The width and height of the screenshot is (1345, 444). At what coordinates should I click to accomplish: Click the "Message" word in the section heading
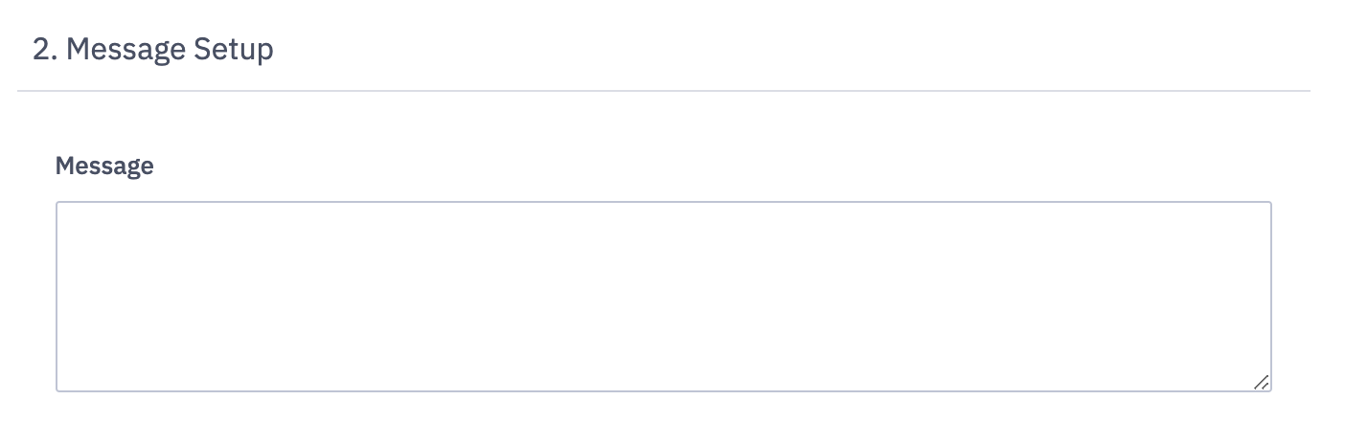[x=125, y=50]
